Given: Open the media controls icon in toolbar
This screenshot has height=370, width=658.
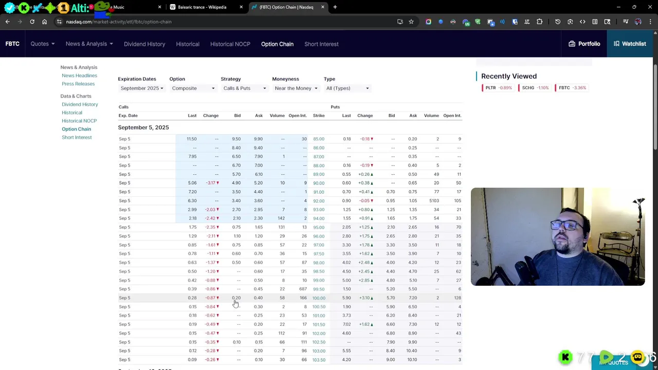Looking at the screenshot, I should [626, 22].
